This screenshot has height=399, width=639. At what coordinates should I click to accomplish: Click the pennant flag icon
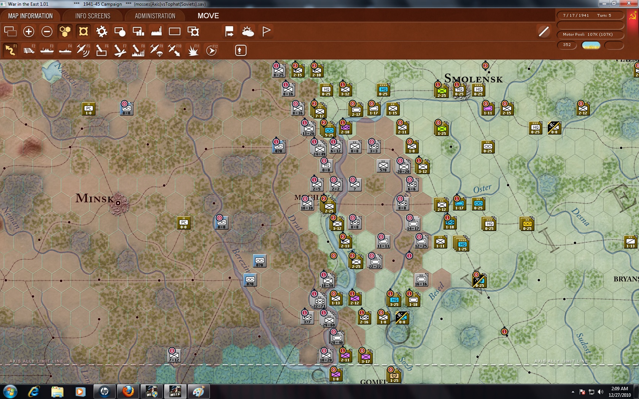(x=266, y=32)
